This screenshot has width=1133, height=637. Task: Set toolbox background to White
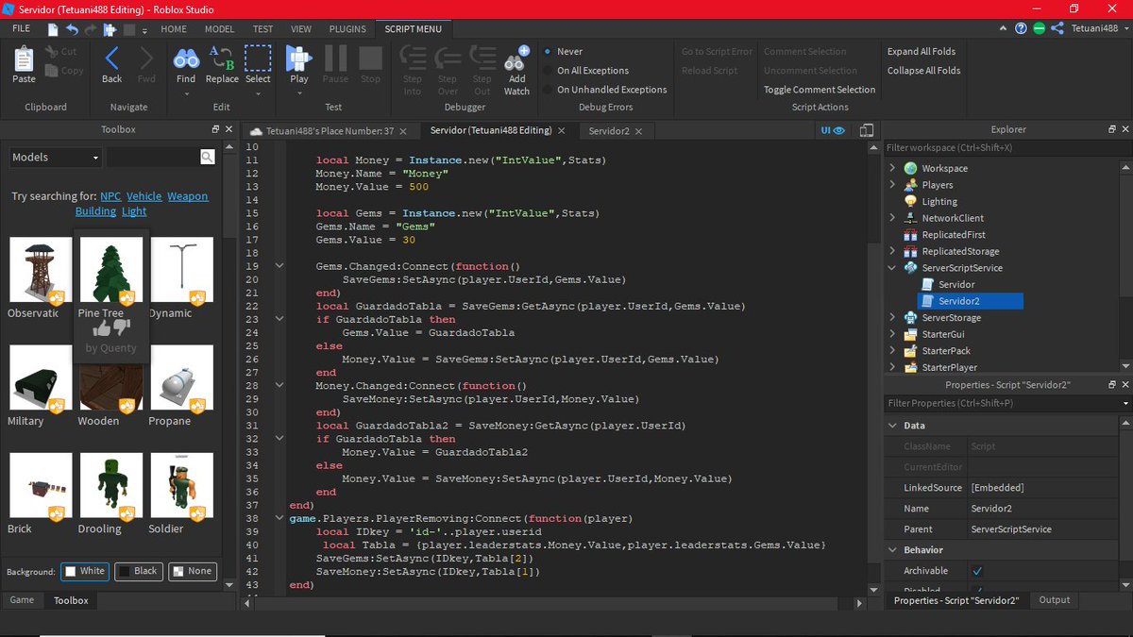pos(84,571)
